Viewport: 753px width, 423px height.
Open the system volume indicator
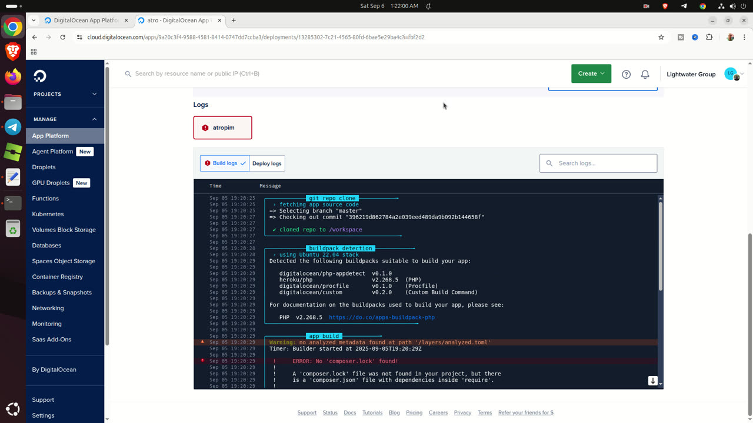click(x=733, y=6)
